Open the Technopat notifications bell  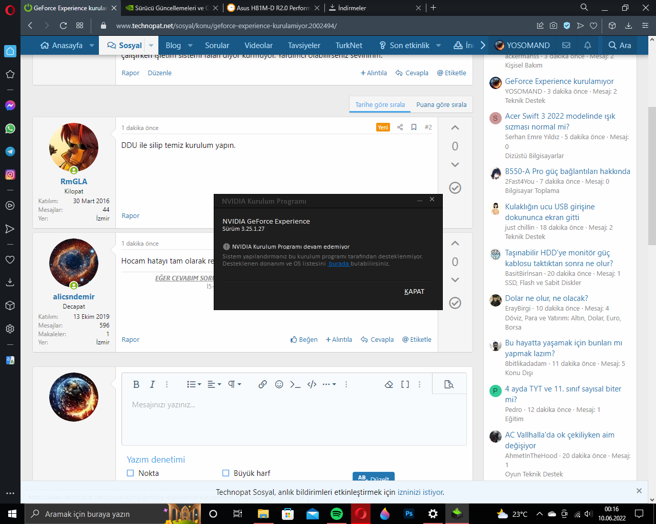[x=587, y=45]
